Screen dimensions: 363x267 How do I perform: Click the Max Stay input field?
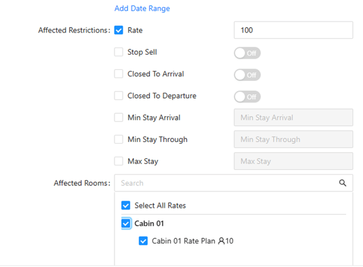click(293, 161)
